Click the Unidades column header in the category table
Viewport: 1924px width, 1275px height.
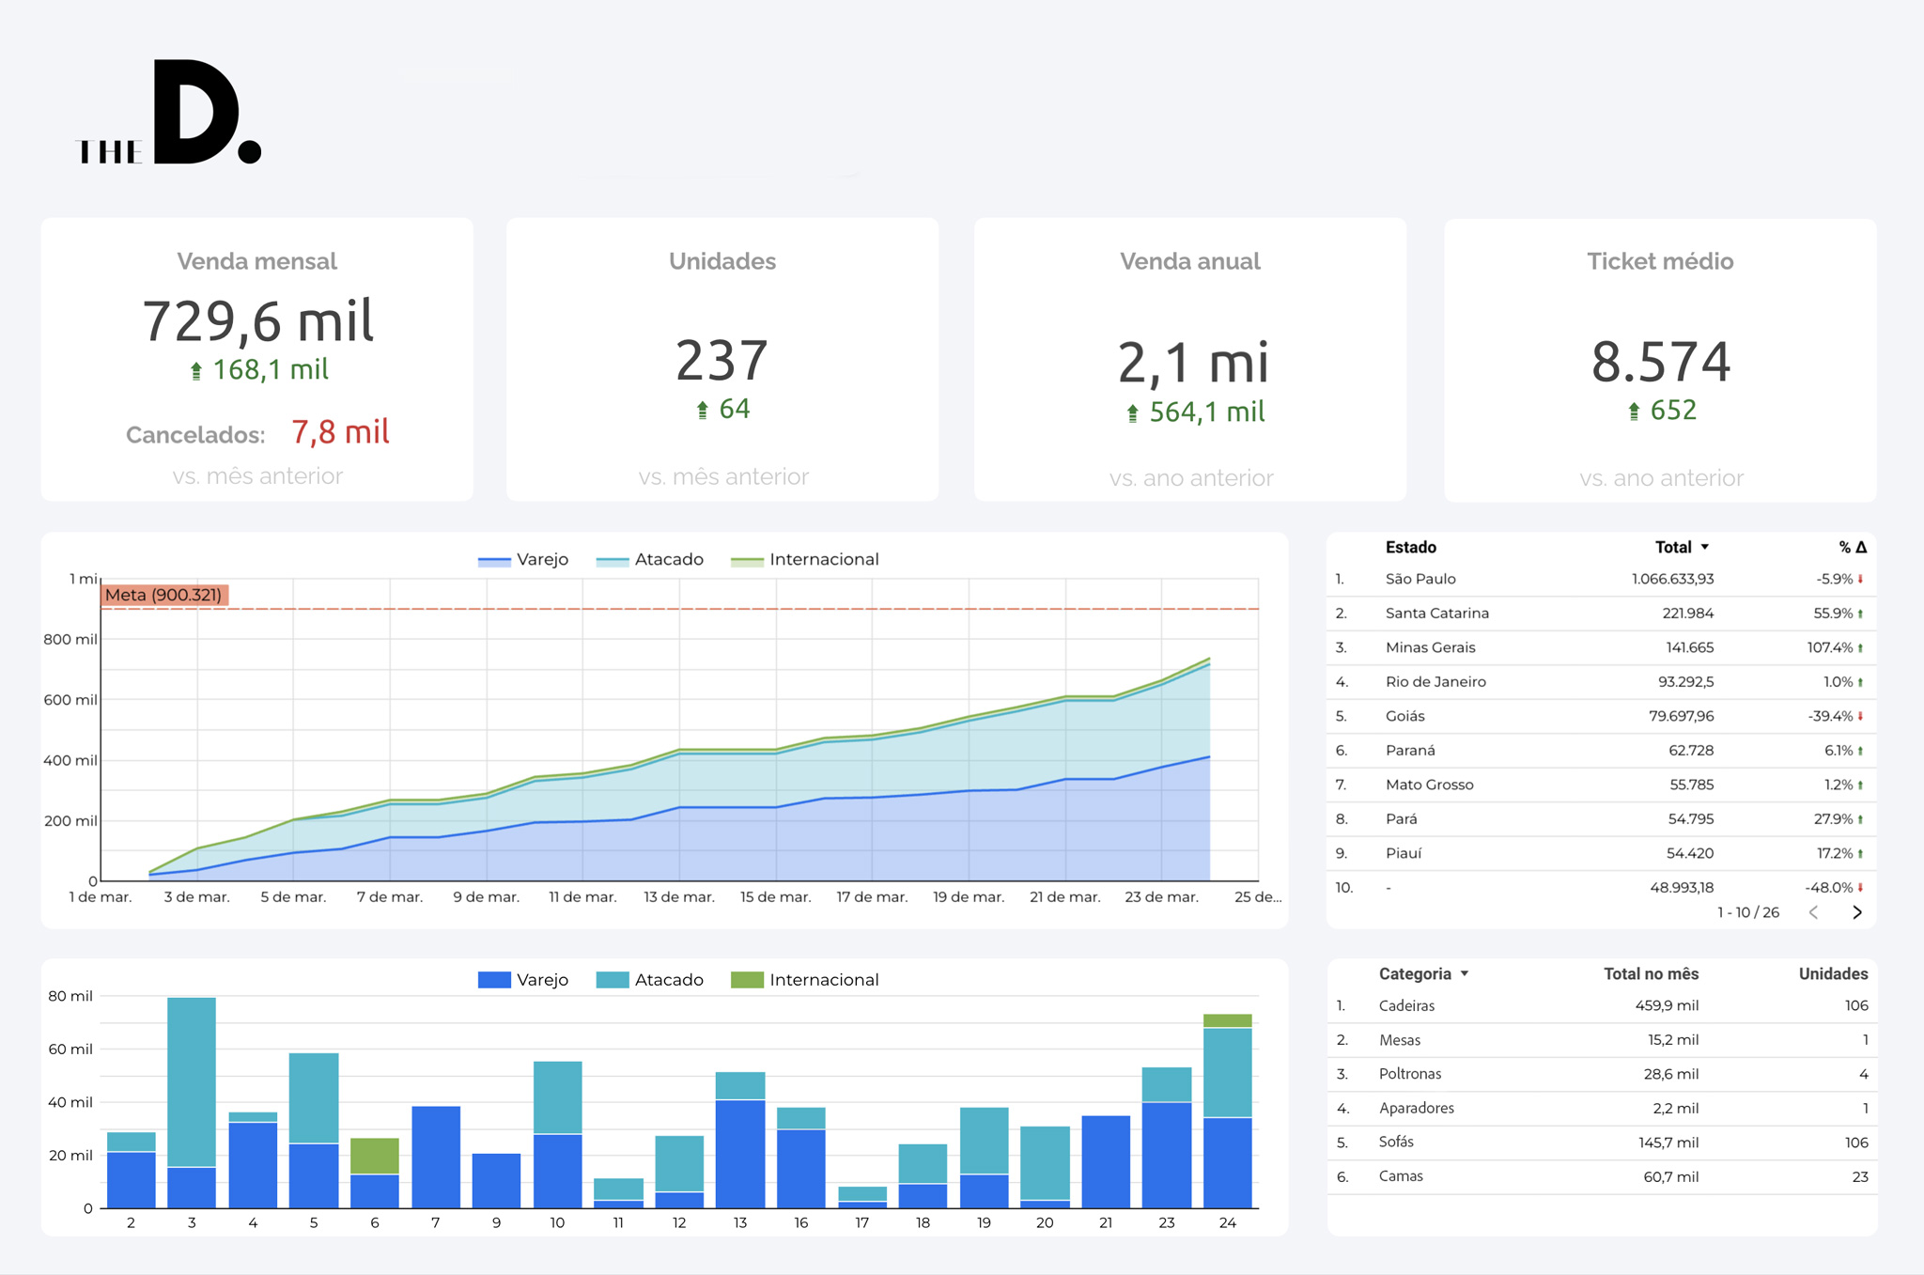click(x=1833, y=973)
